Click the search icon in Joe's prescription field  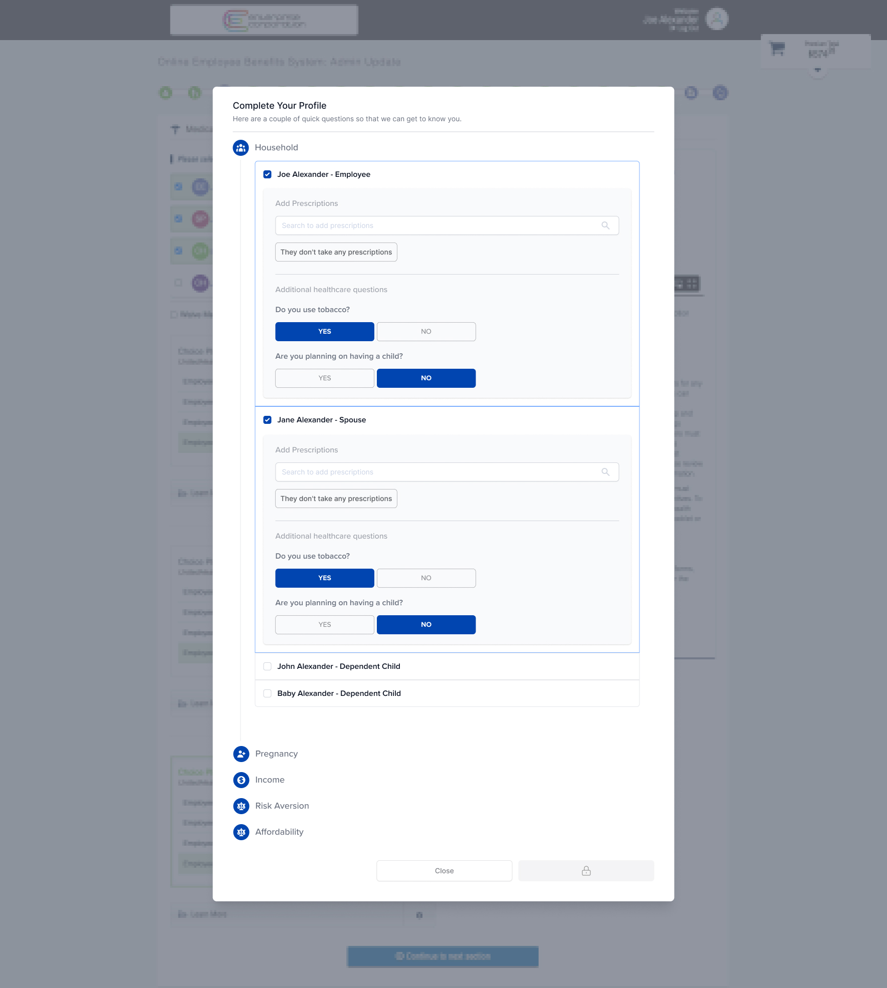pyautogui.click(x=606, y=225)
